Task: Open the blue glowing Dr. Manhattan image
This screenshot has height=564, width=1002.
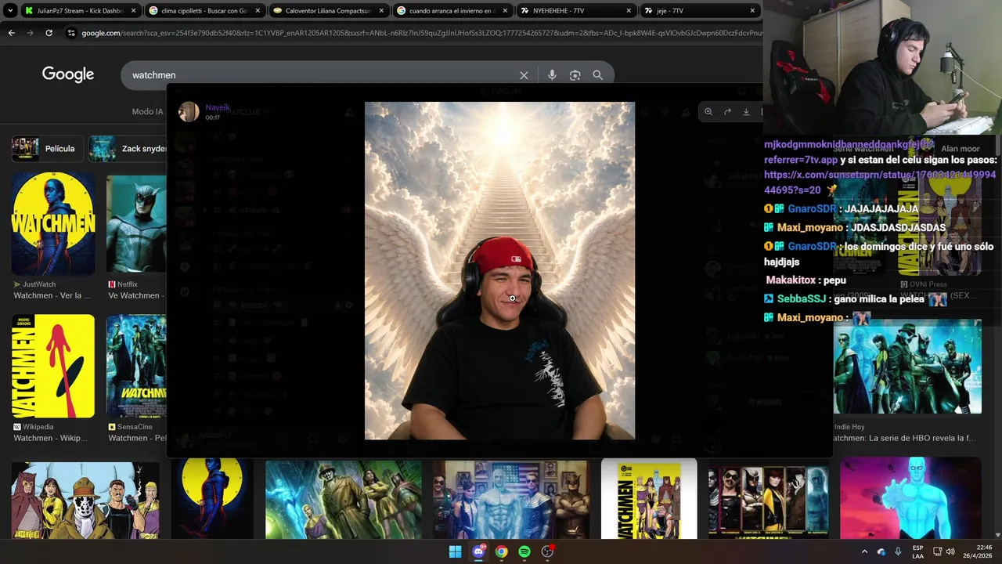Action: pyautogui.click(x=910, y=498)
